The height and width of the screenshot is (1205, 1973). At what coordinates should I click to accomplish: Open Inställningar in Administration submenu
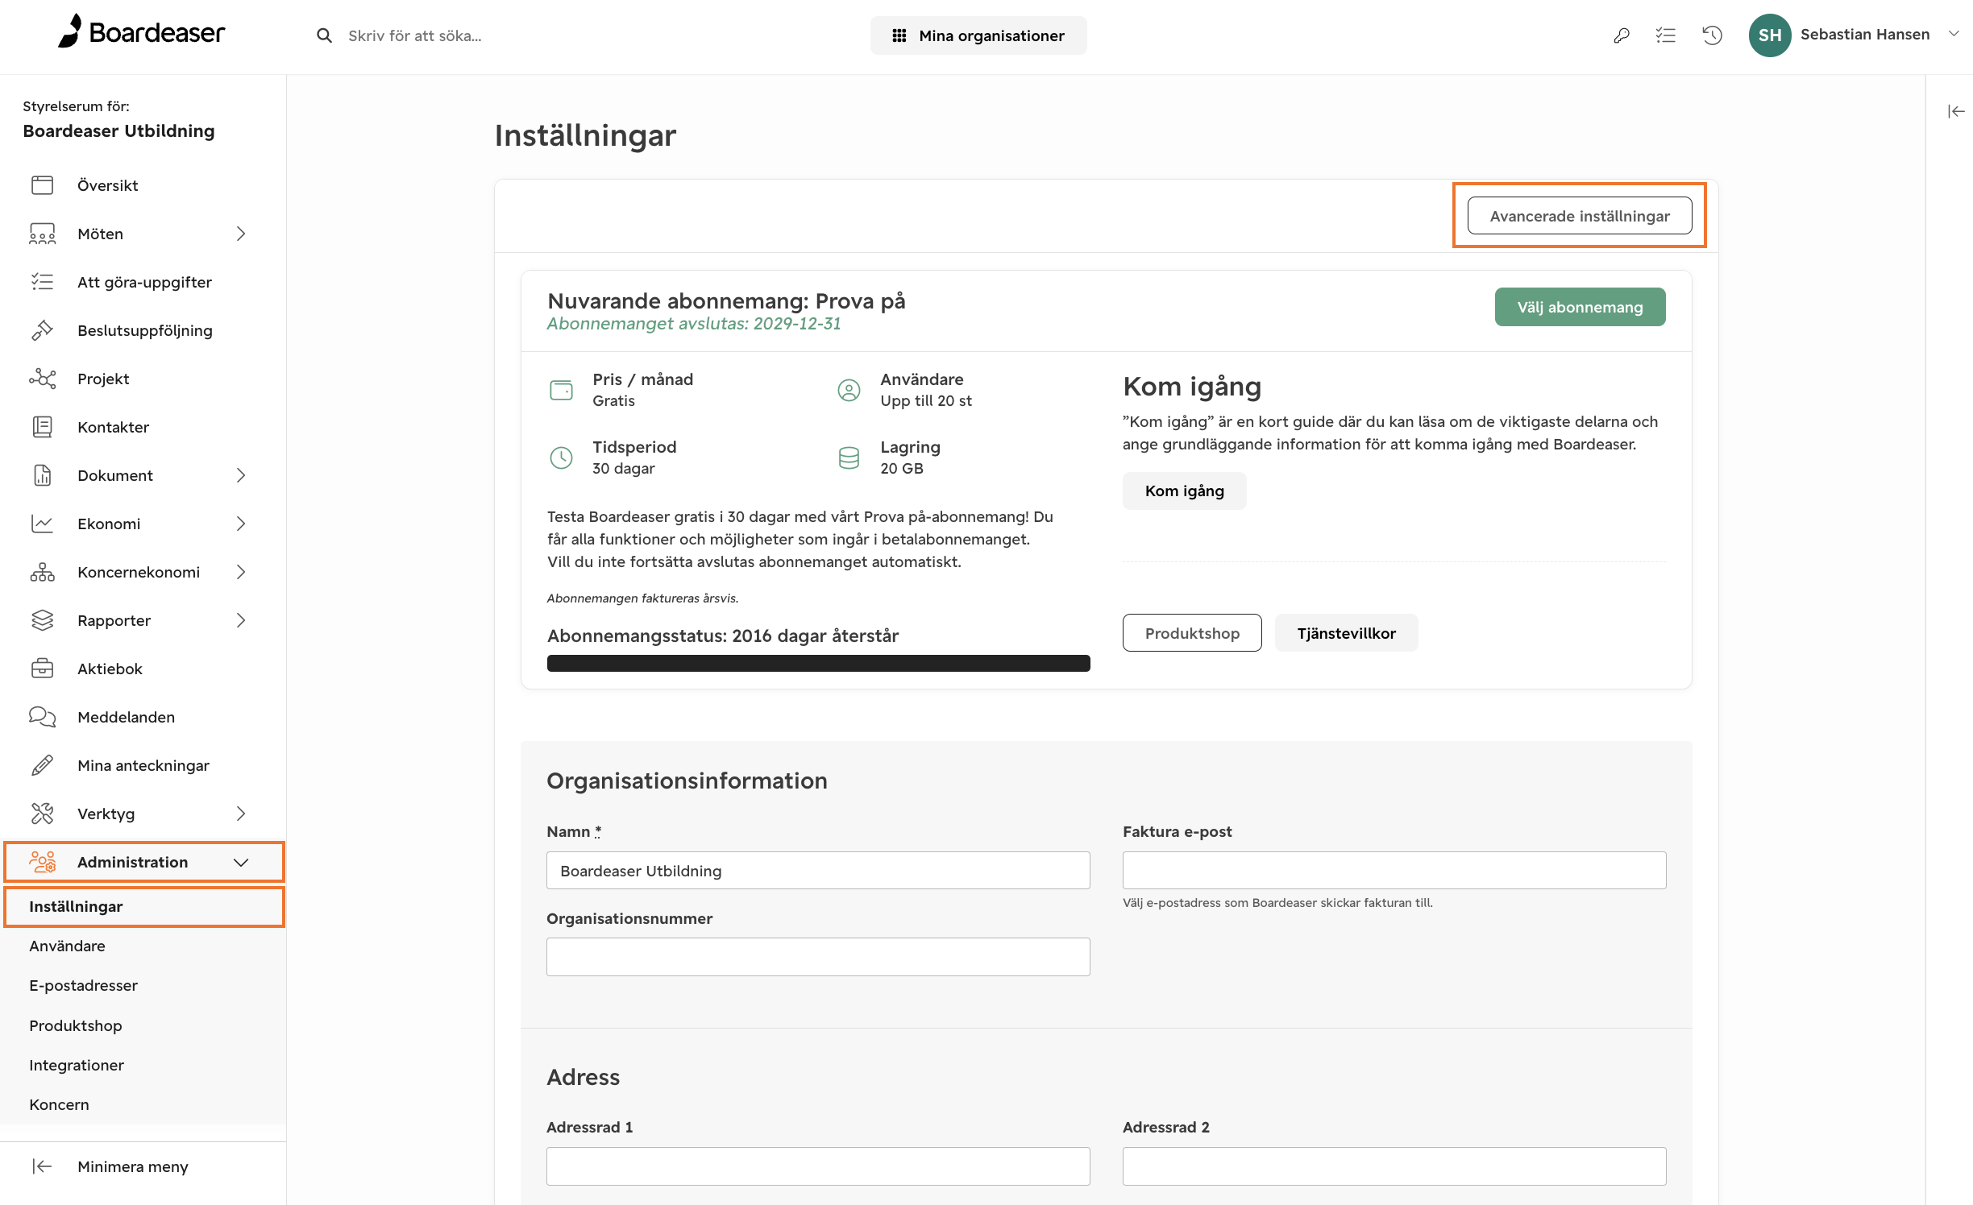[x=144, y=906]
